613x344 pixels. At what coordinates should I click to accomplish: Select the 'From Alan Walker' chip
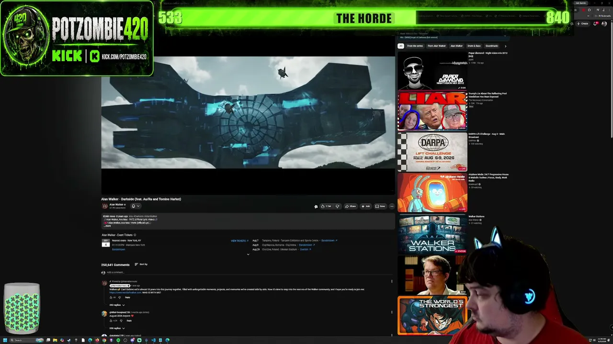[x=437, y=46]
